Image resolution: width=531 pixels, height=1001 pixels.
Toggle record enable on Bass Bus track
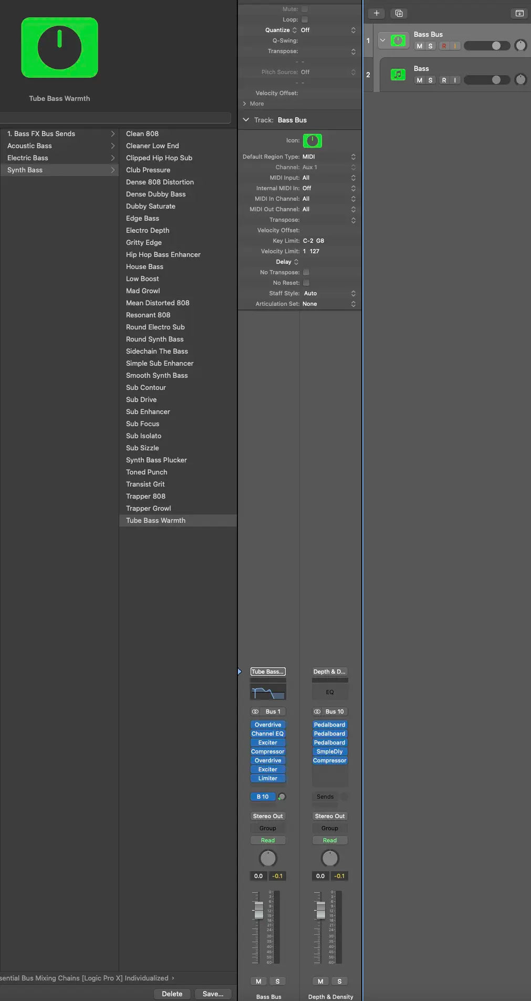tap(444, 46)
